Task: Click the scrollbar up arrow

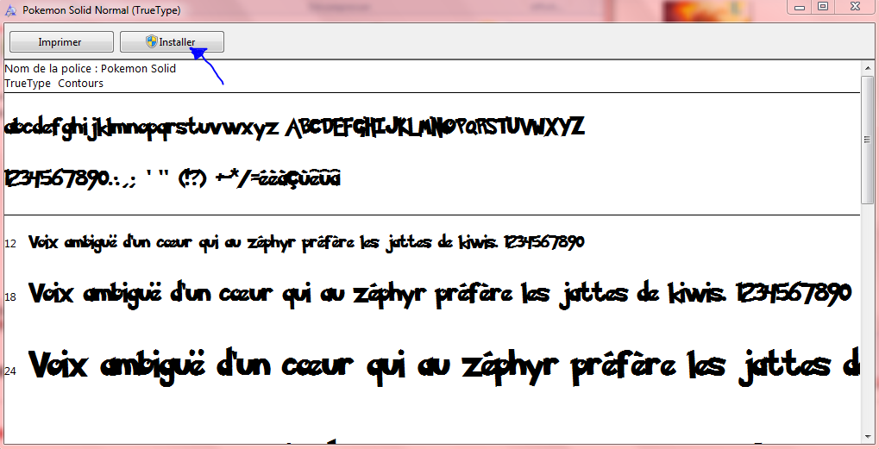Action: click(867, 68)
